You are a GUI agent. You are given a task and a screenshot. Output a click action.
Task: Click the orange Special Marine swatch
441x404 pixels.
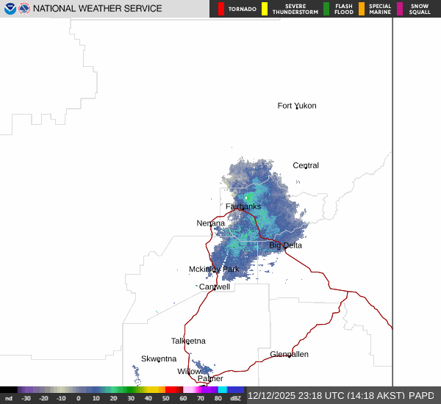click(362, 9)
